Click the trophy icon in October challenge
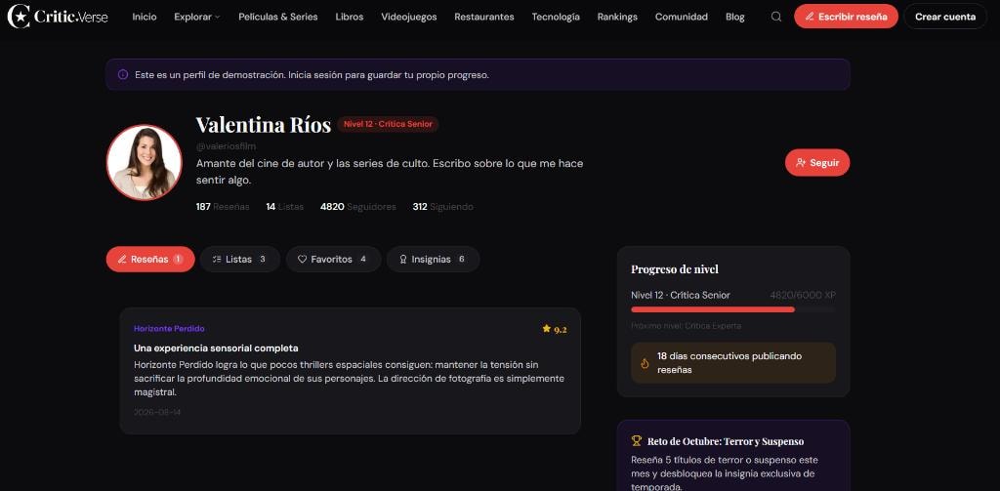The width and height of the screenshot is (1000, 491). [636, 440]
